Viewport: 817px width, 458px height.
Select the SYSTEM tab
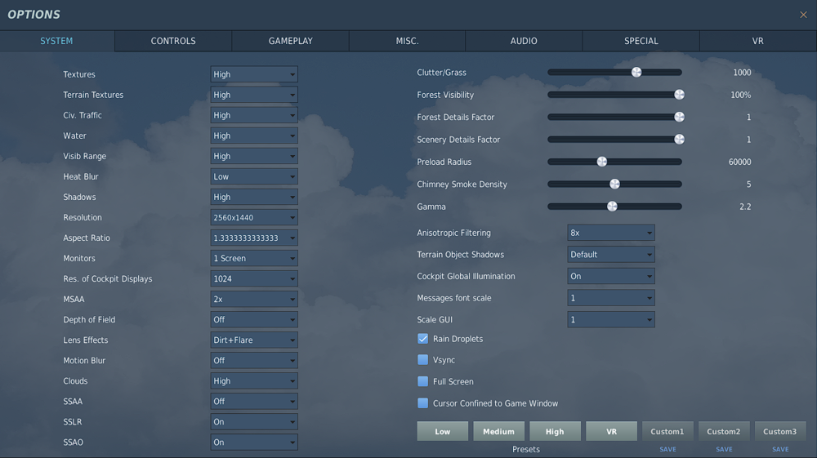point(57,41)
